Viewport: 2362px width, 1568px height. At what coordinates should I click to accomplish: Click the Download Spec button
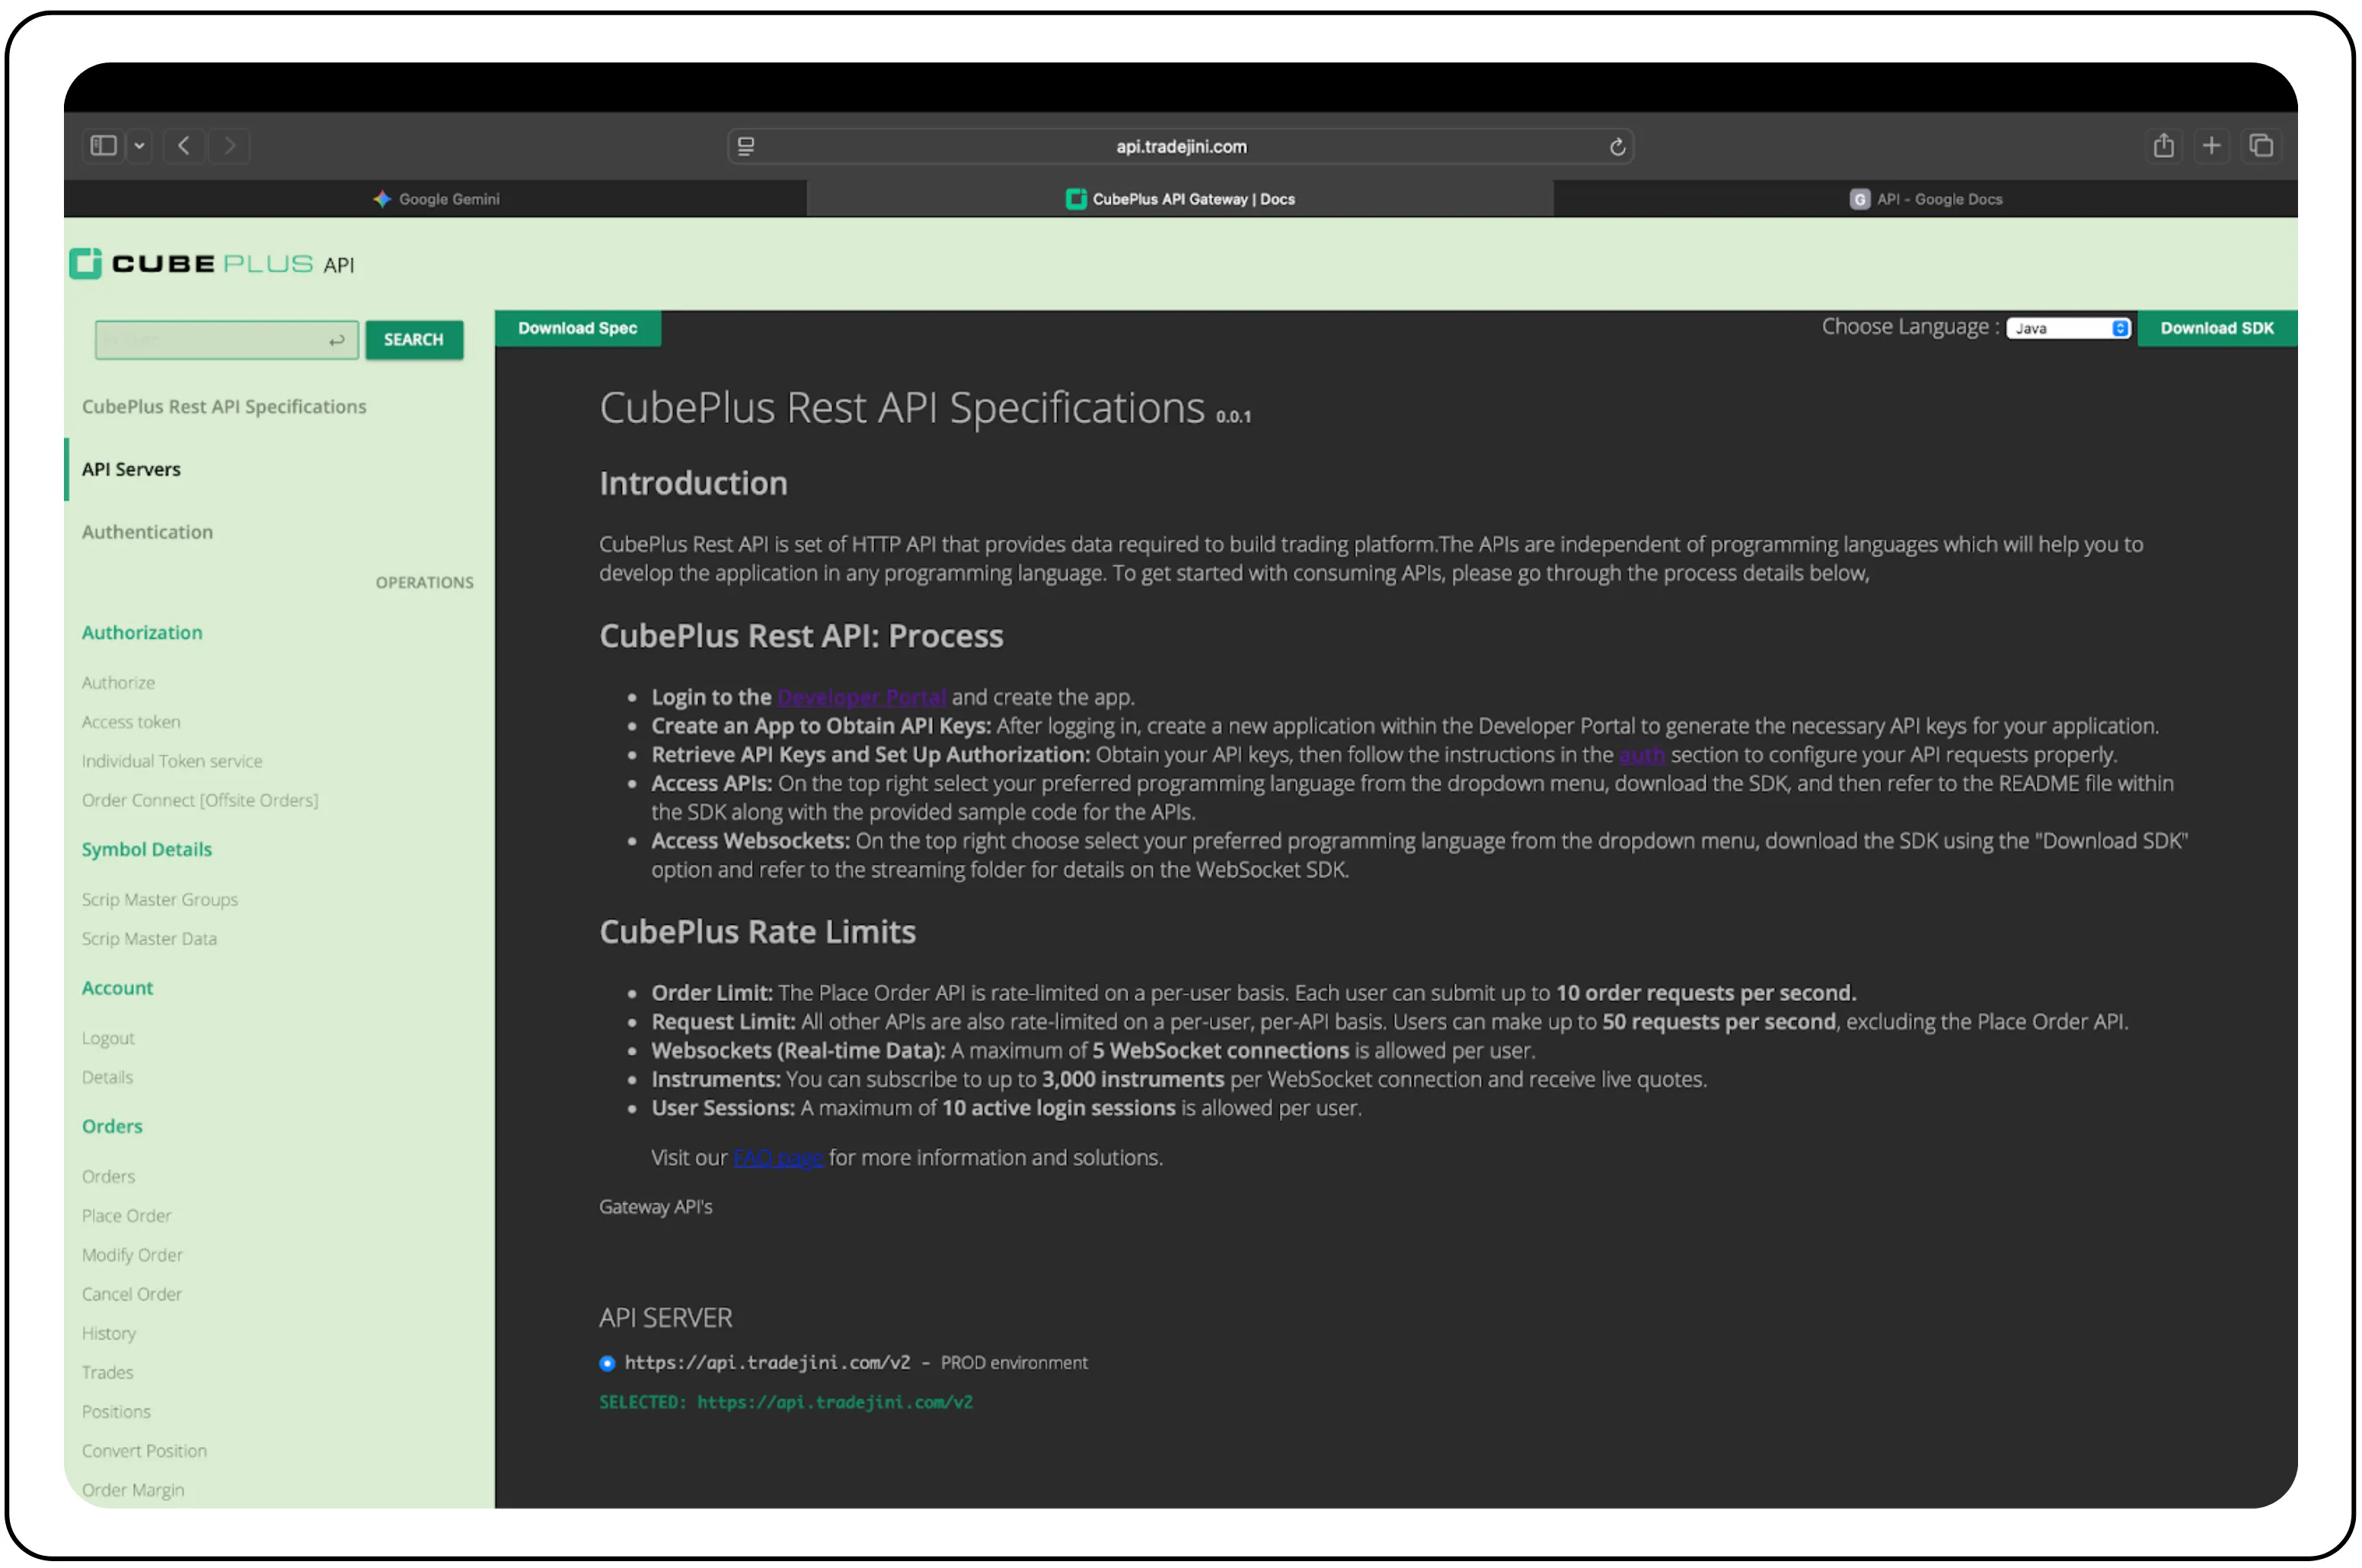(x=577, y=327)
